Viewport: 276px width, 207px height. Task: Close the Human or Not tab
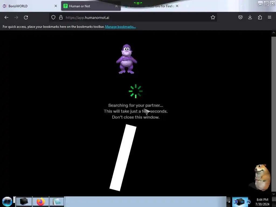[116, 6]
